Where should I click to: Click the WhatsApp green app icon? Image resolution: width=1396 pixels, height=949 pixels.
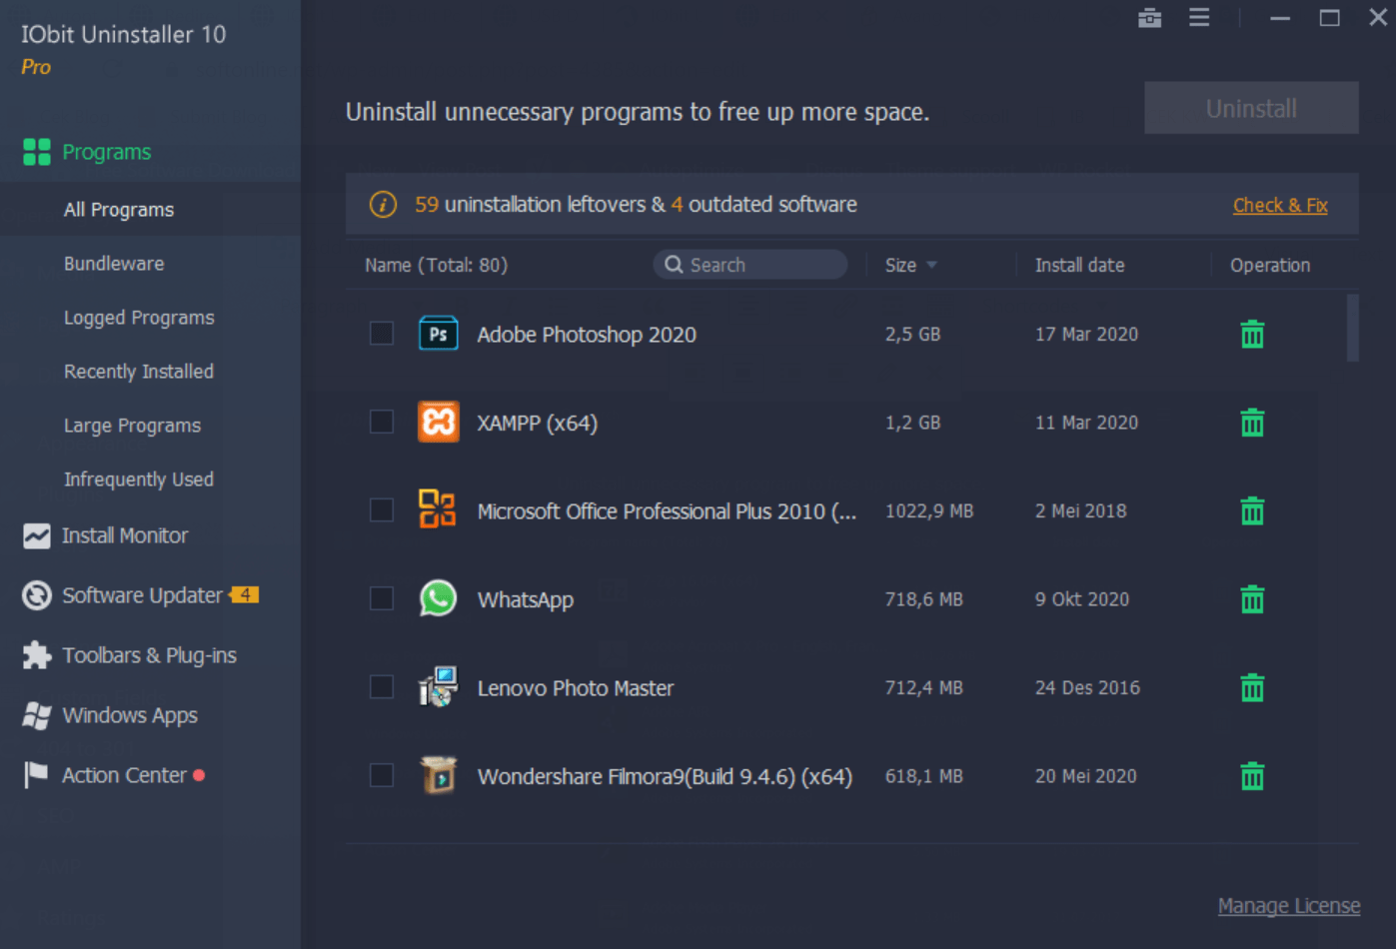point(438,598)
